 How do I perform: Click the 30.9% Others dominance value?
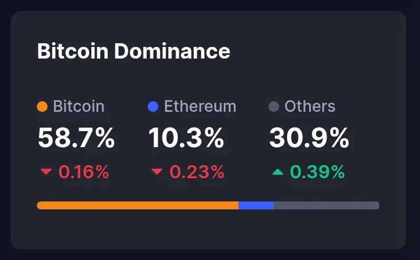(309, 138)
